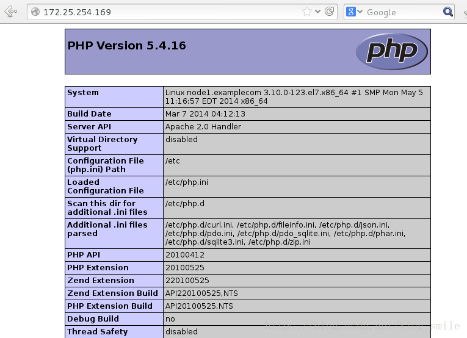Click the Thread Safety label
Image resolution: width=467 pixels, height=338 pixels.
click(98, 332)
